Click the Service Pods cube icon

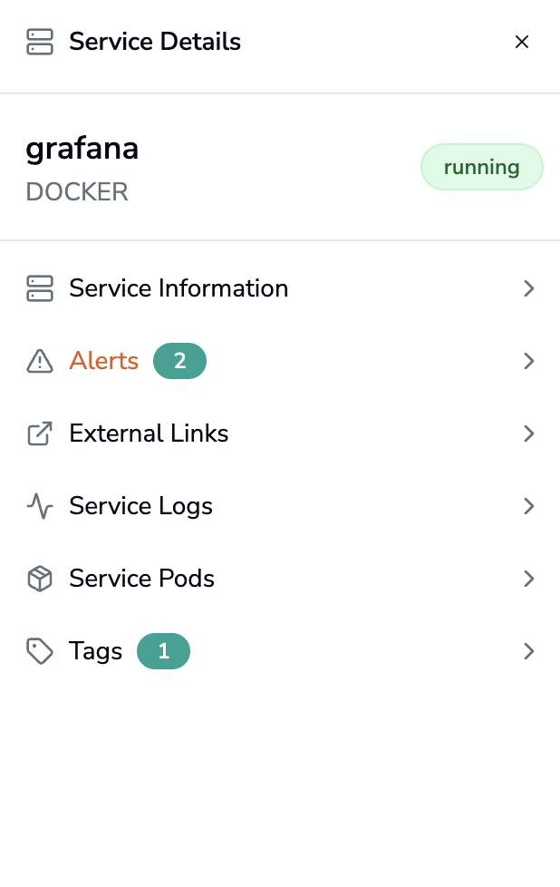pos(40,579)
